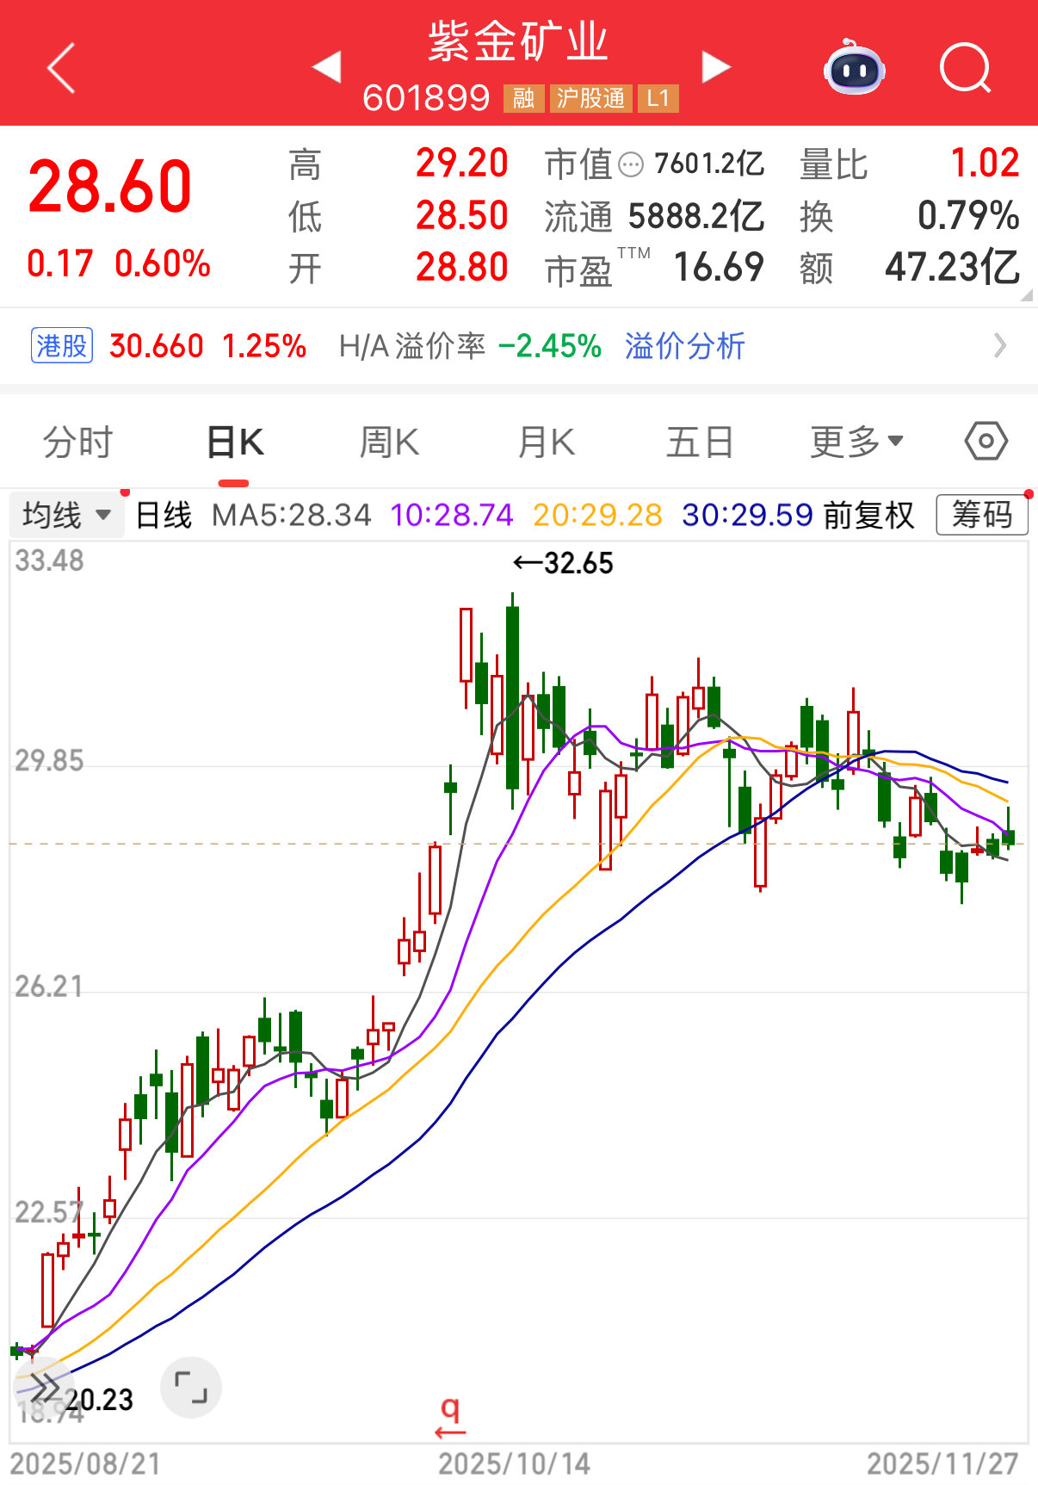The width and height of the screenshot is (1038, 1485).
Task: Open search with magnifier icon
Action: click(965, 68)
